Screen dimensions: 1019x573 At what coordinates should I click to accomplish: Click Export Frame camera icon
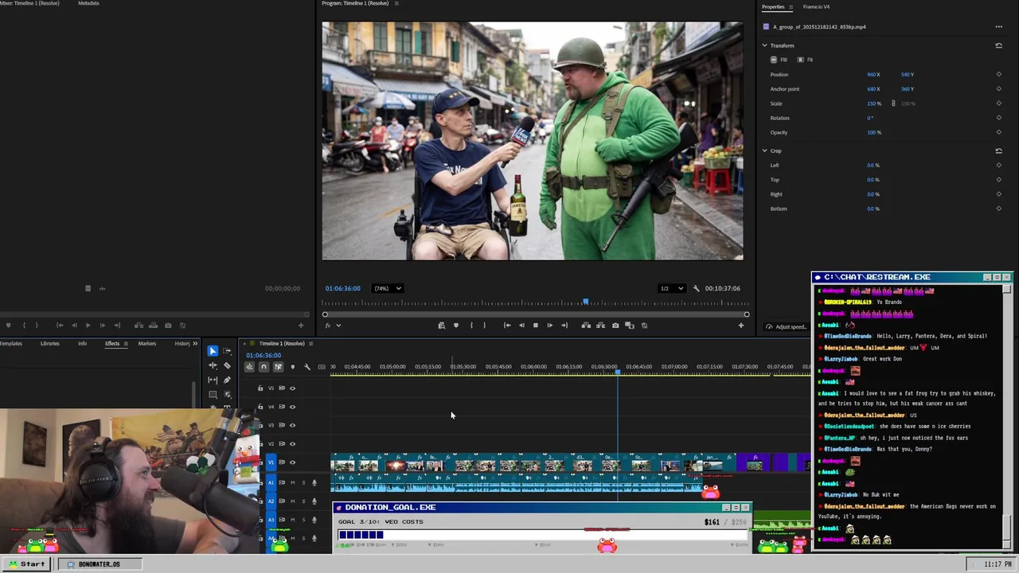pos(615,325)
